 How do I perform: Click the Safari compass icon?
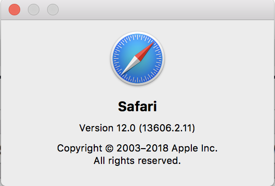pos(137,58)
